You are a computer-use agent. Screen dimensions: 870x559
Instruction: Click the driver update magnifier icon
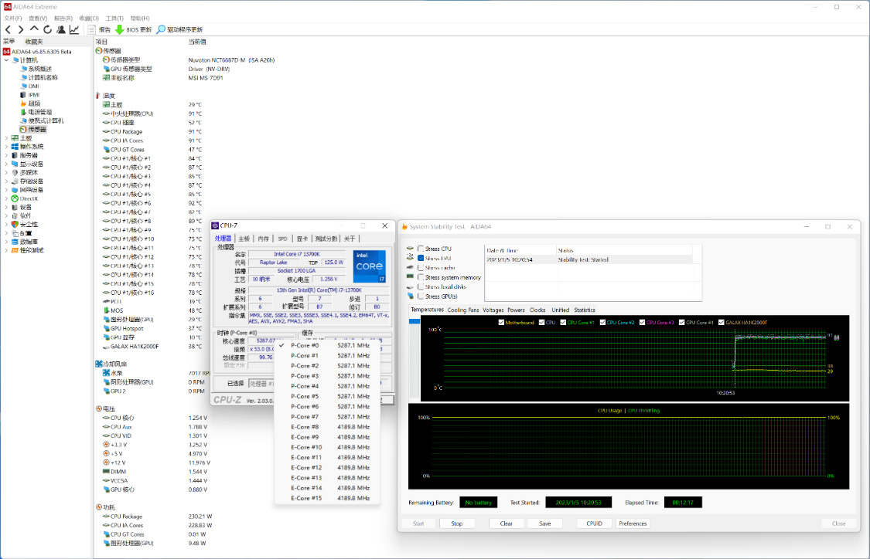tap(161, 29)
